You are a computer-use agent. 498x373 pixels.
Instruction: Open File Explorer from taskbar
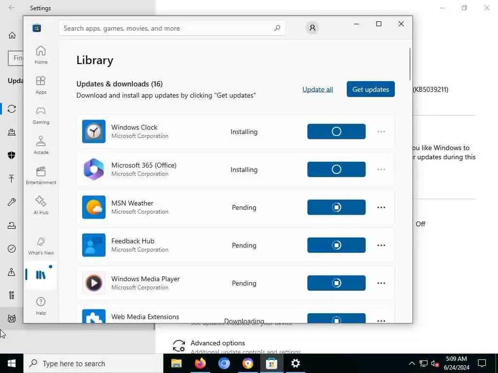point(176,363)
